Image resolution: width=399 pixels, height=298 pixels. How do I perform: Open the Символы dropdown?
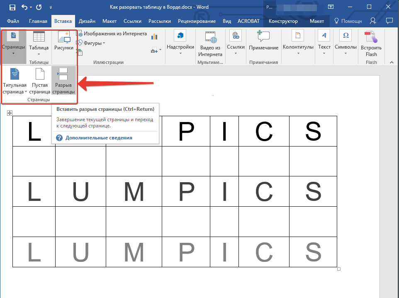tap(345, 41)
